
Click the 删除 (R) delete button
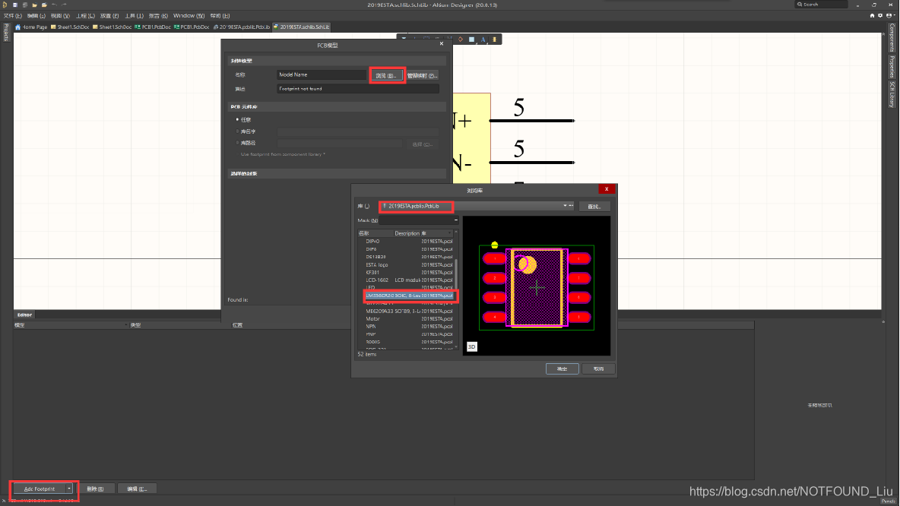click(x=95, y=489)
